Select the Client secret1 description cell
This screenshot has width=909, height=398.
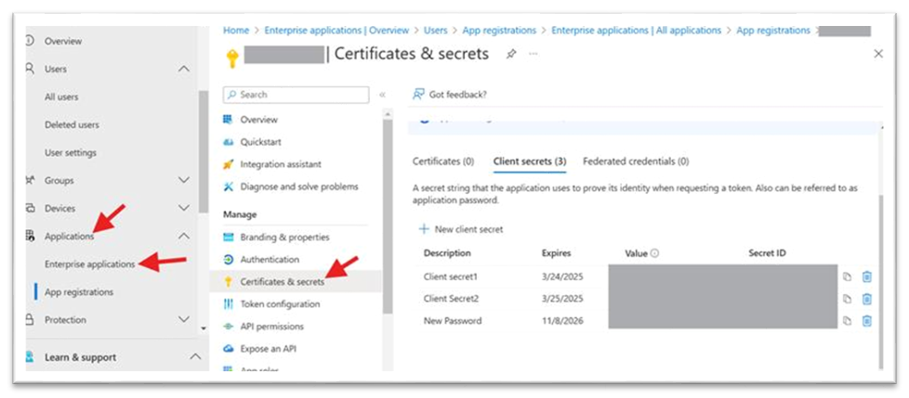(x=451, y=276)
